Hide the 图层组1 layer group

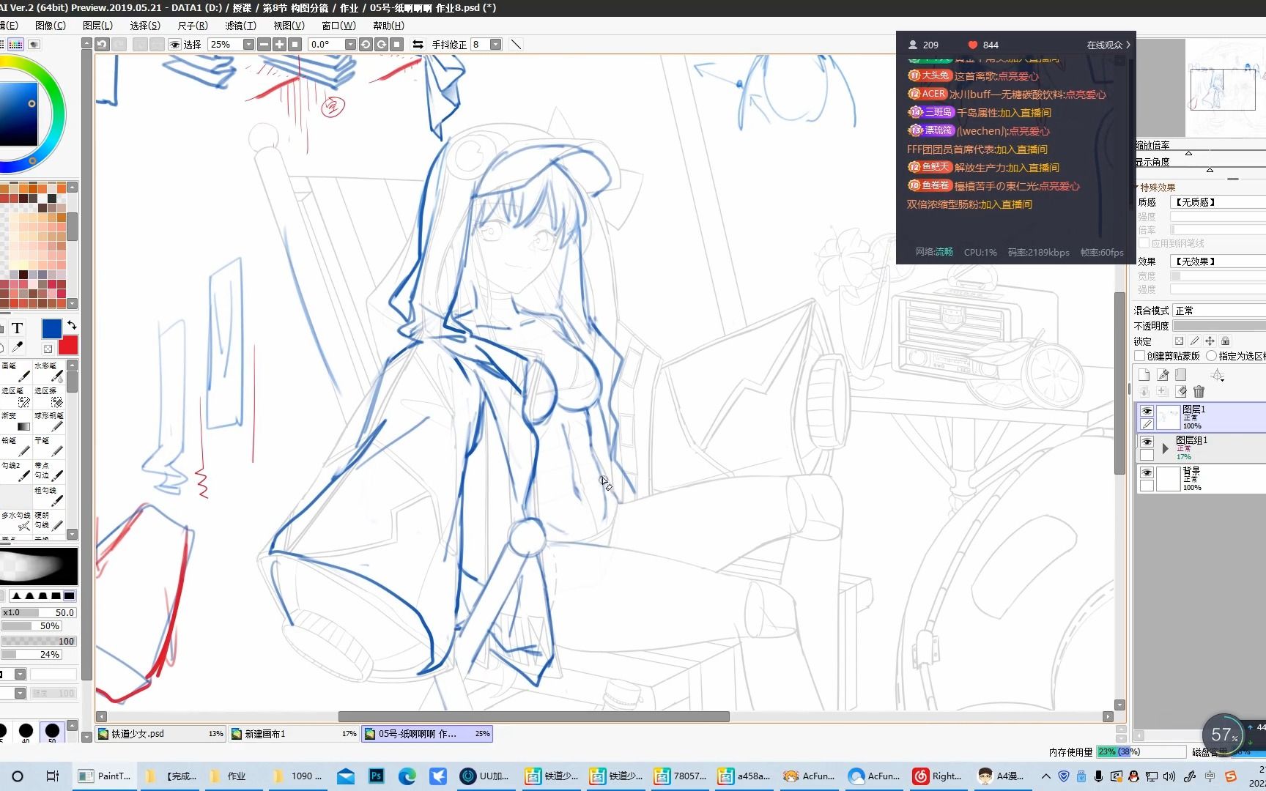click(x=1147, y=442)
